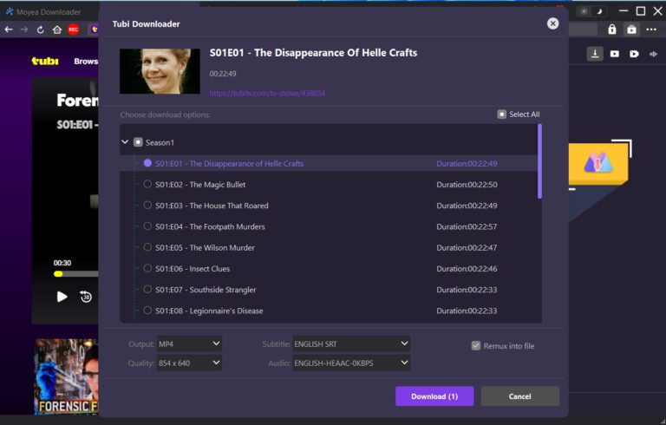Open Browse menu on the Tubi page

click(x=86, y=62)
